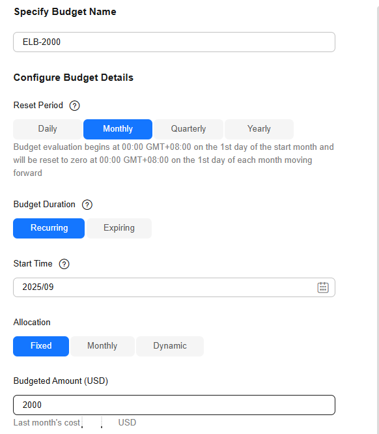Viewport: 379px width, 434px height.
Task: Select Monthly under Reset Period
Action: pyautogui.click(x=118, y=129)
